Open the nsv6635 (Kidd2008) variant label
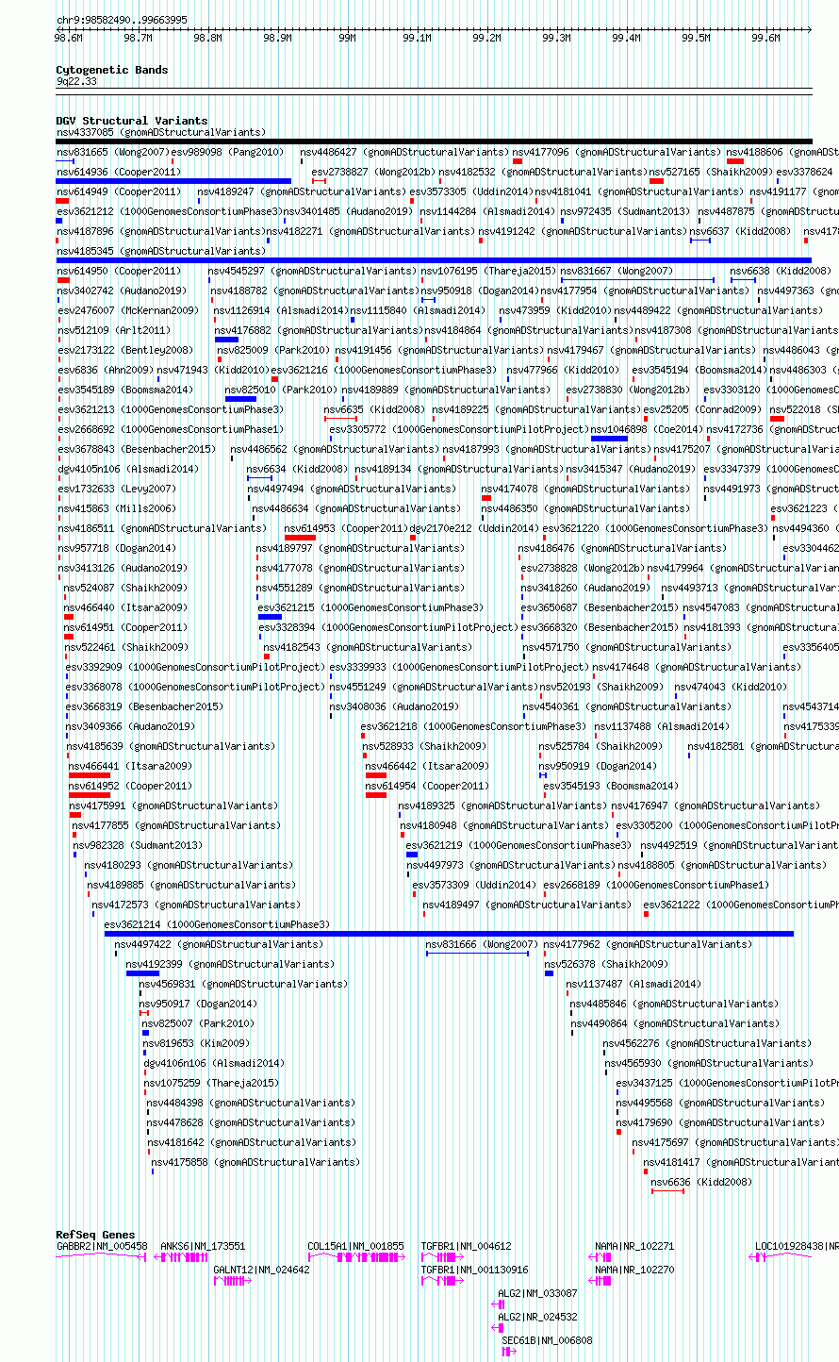Viewport: 839px width, 1362px height. (x=375, y=409)
